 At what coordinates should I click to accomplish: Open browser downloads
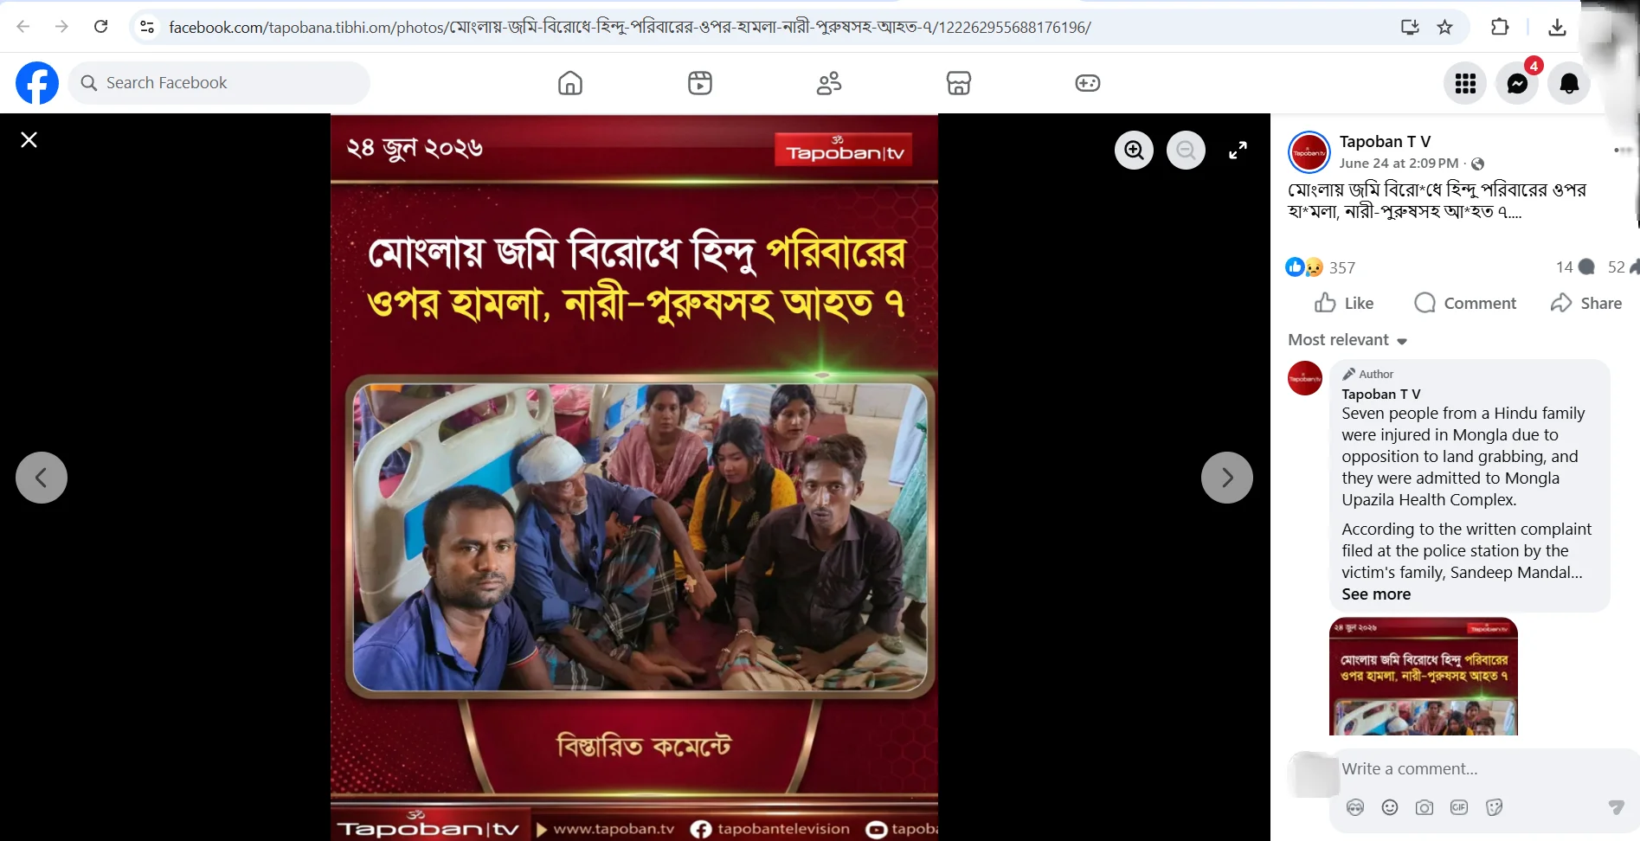[1557, 27]
